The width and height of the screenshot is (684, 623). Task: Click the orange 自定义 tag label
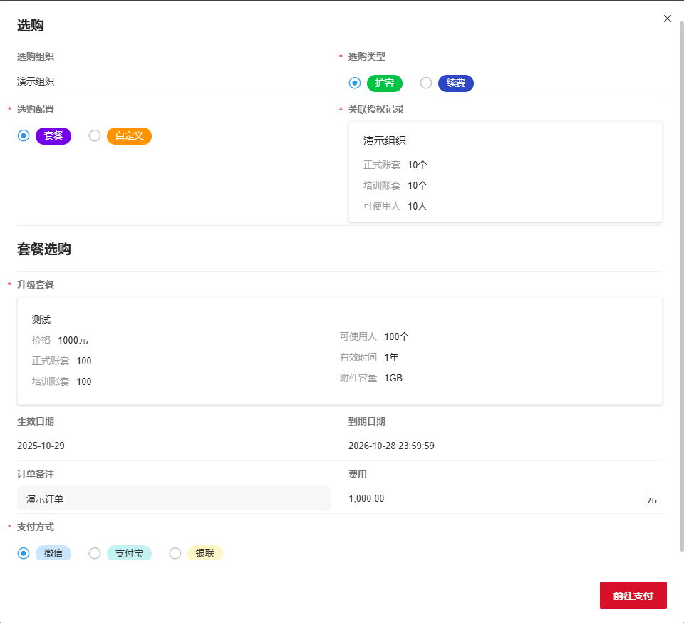(x=129, y=135)
